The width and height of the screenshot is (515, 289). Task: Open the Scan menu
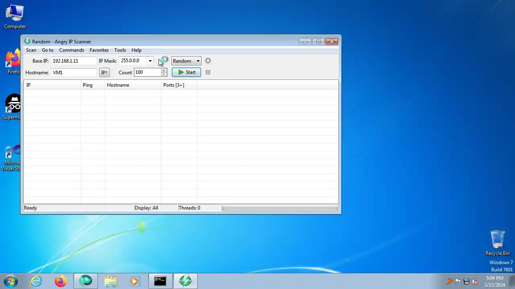pyautogui.click(x=31, y=50)
